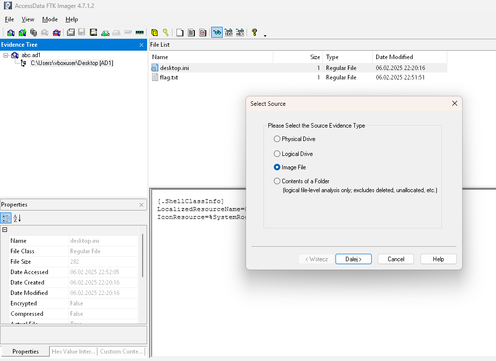The image size is (496, 361).
Task: Switch viewer to Hex mode icon
Action: point(240,33)
